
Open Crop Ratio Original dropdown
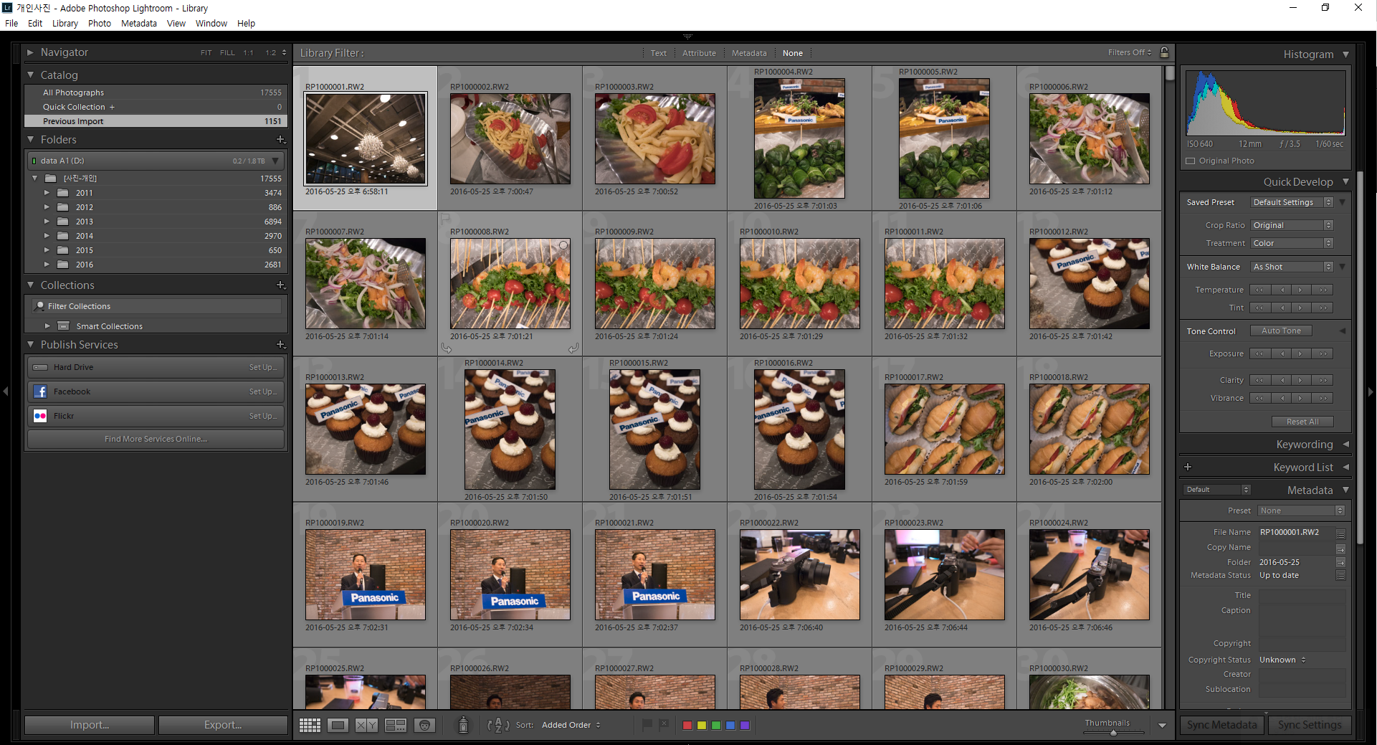coord(1292,225)
